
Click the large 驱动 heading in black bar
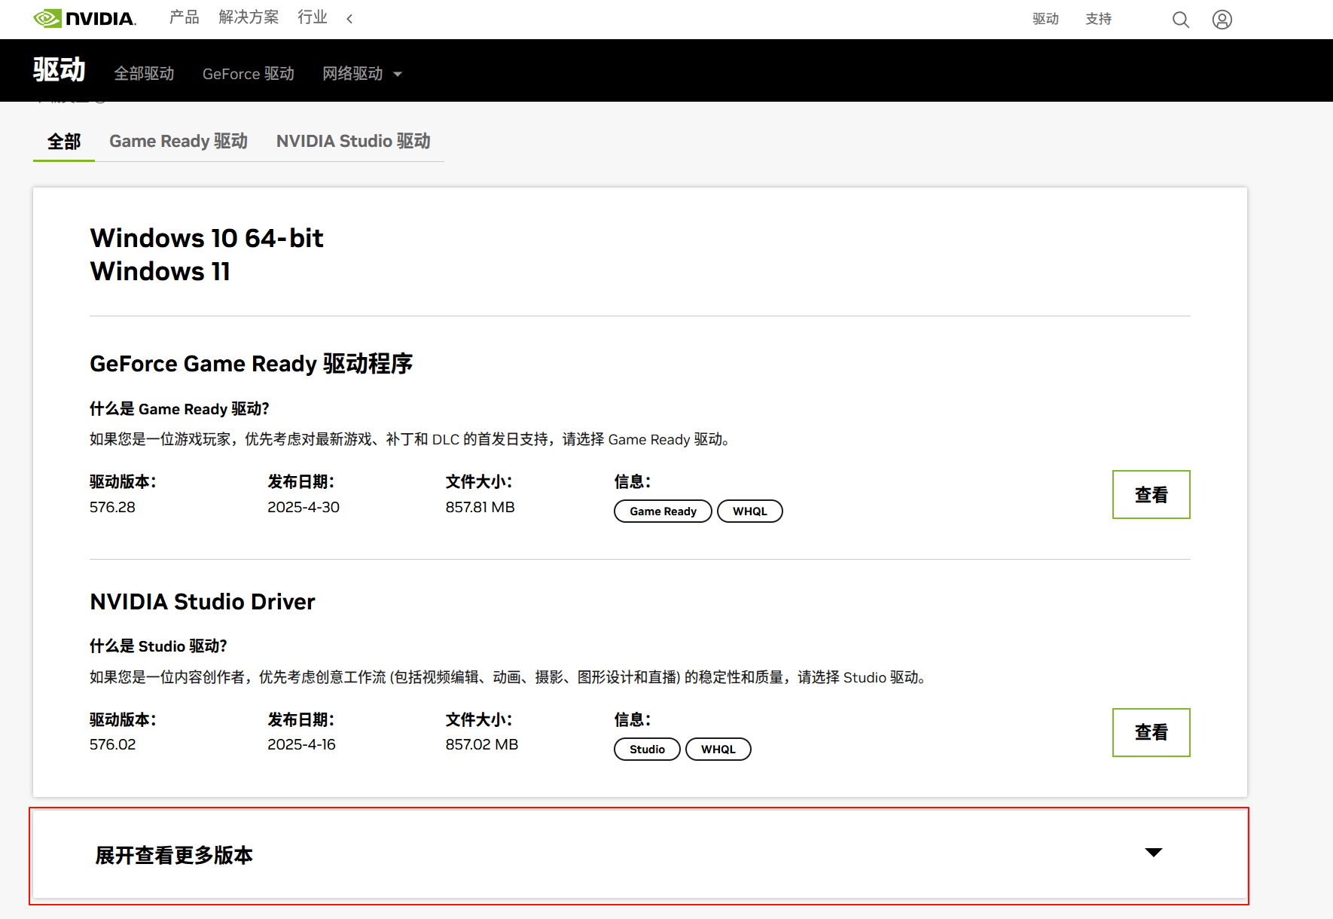[x=59, y=70]
